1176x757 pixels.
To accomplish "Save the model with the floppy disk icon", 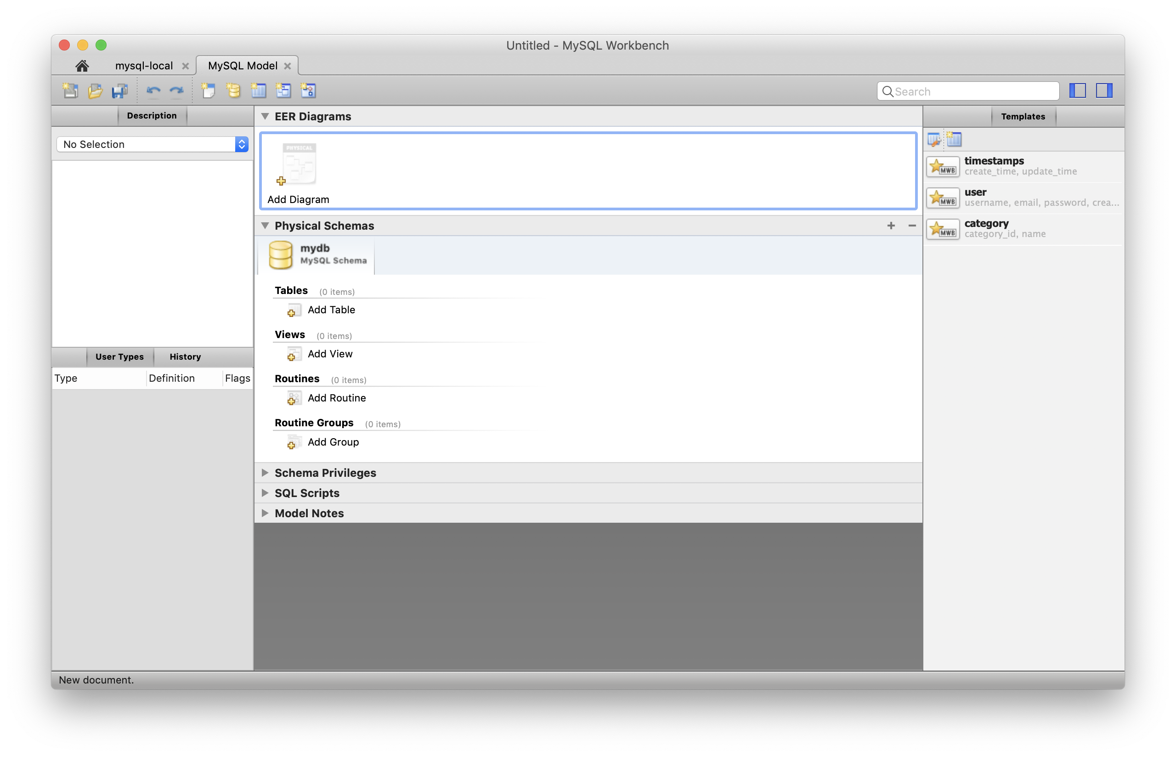I will (x=119, y=90).
